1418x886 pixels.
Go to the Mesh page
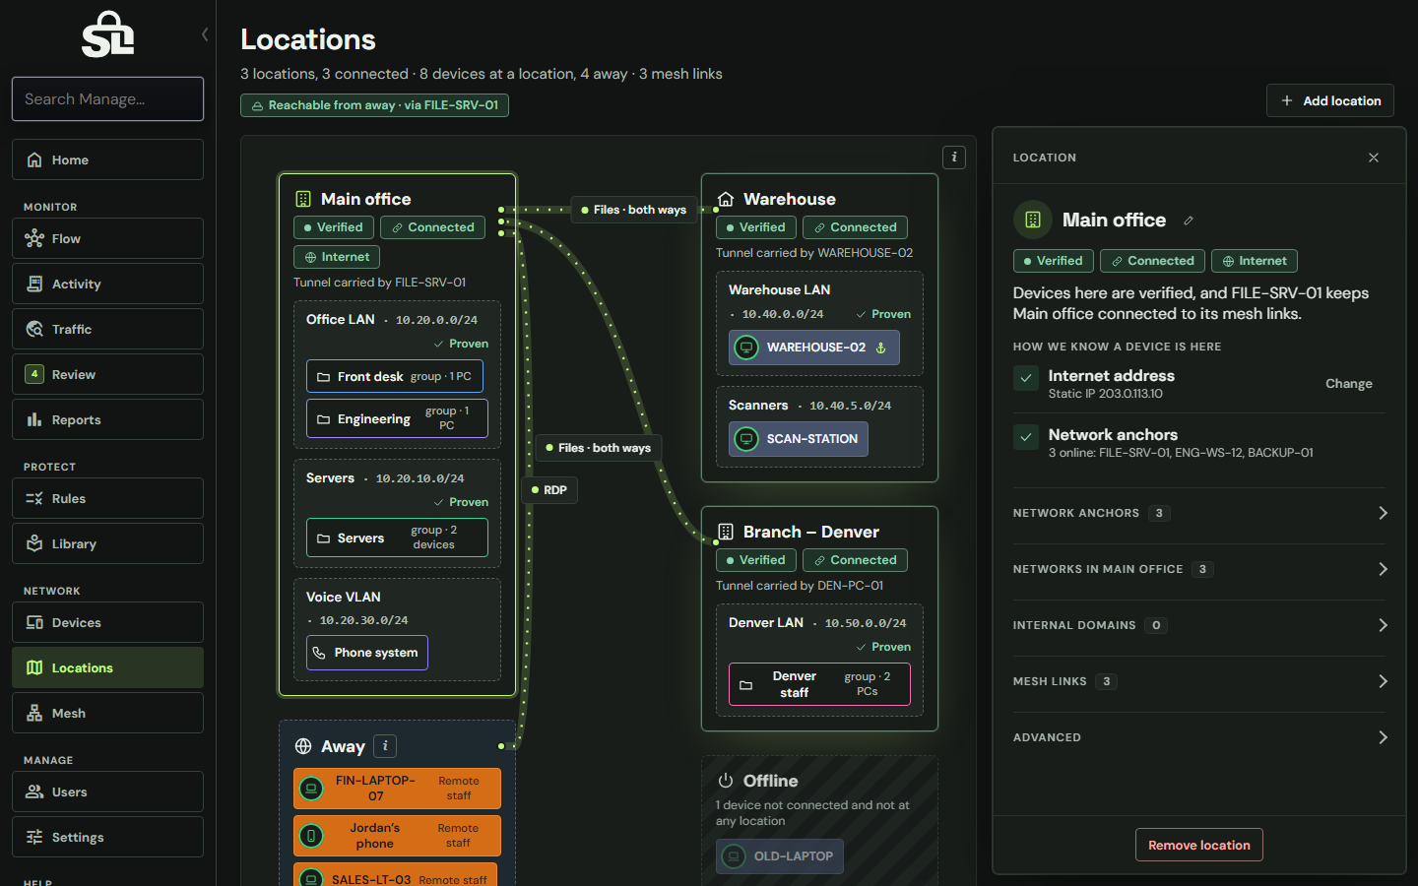tap(107, 713)
